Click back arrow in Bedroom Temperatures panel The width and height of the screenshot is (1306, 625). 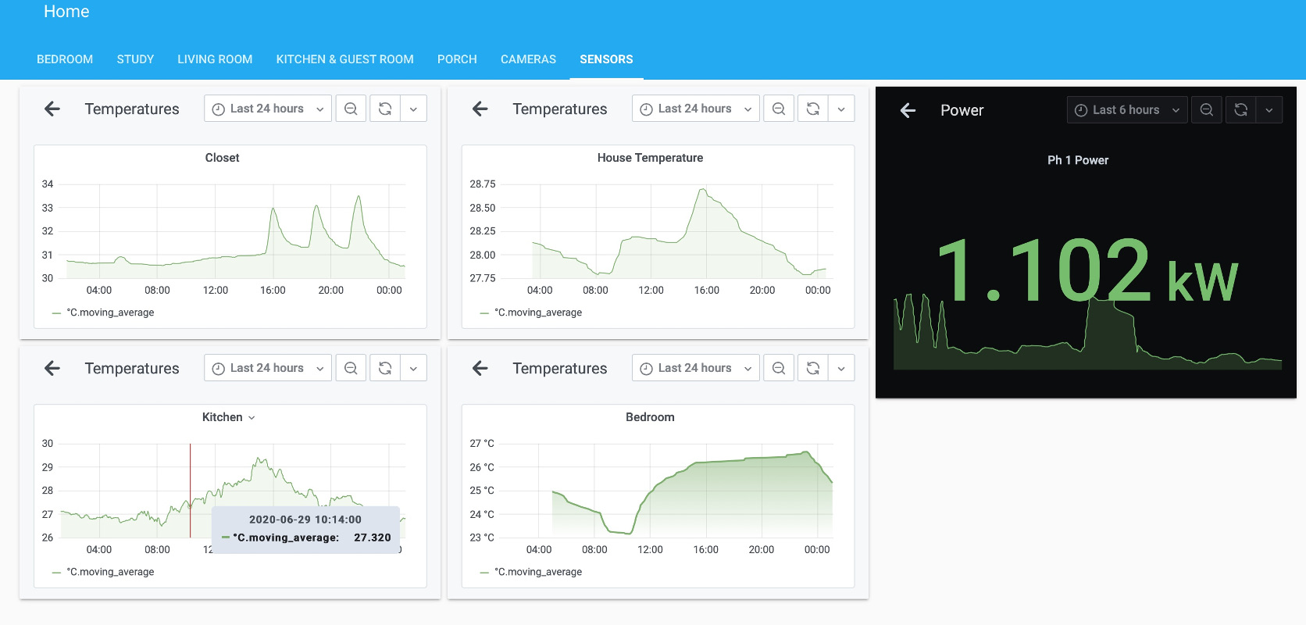(480, 369)
